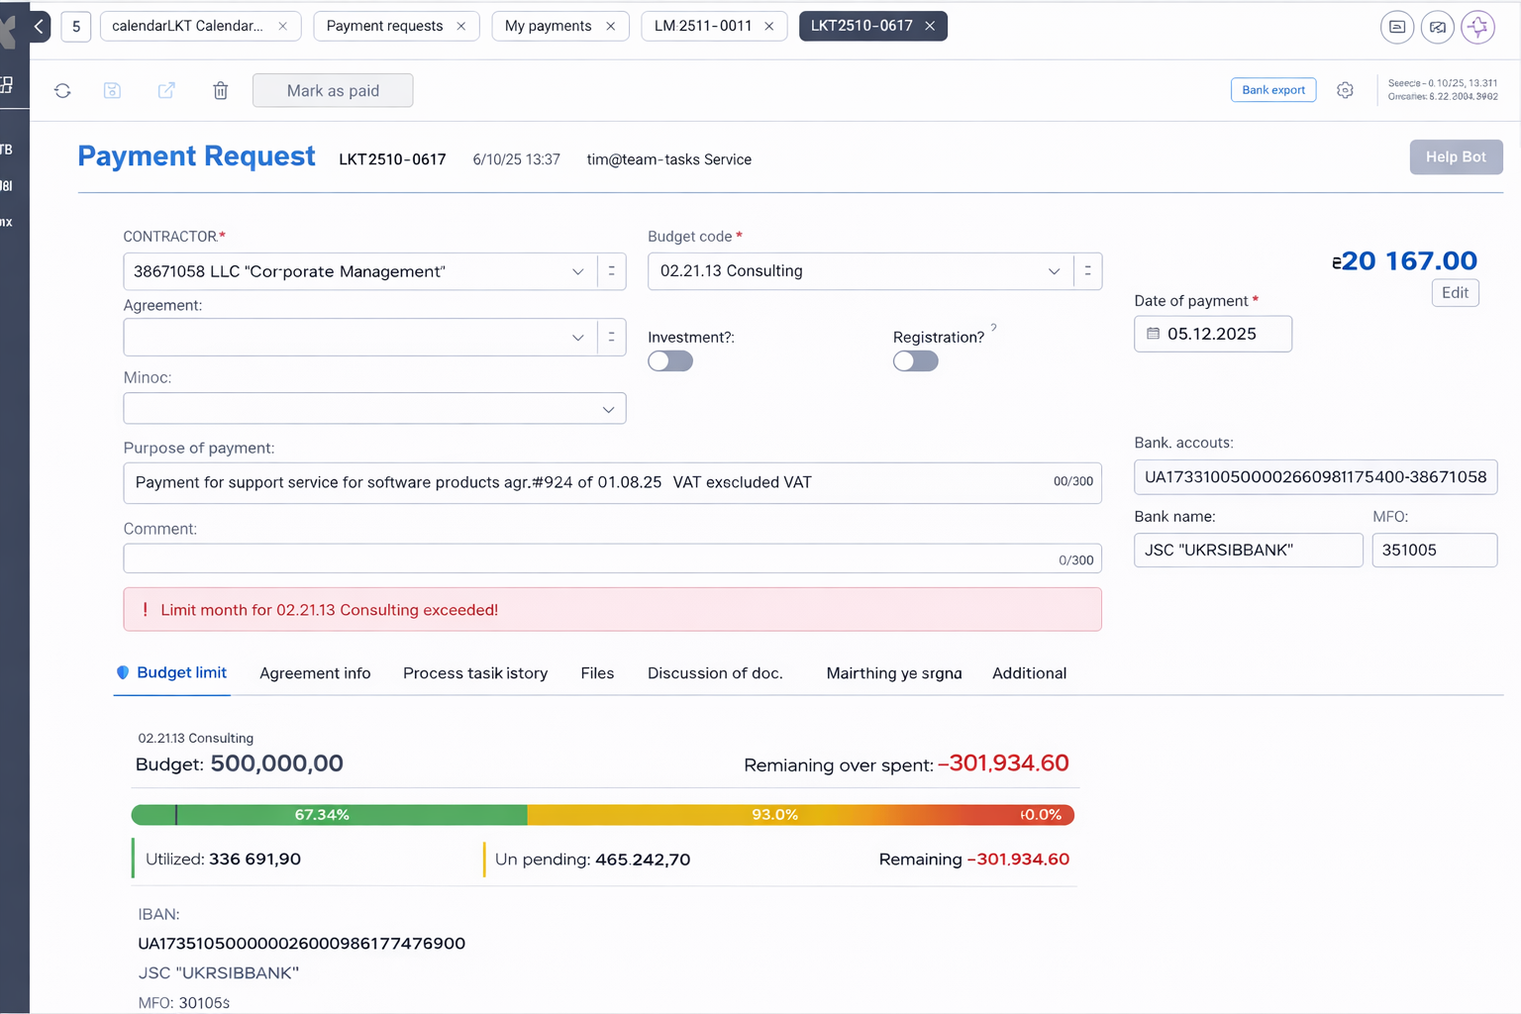Open the Budget code dropdown
Image resolution: width=1521 pixels, height=1014 pixels.
pos(1054,271)
